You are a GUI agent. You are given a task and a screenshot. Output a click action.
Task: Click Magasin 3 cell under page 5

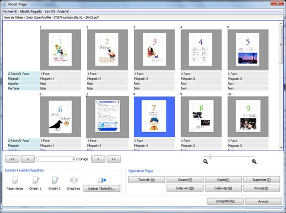pyautogui.click(x=248, y=79)
